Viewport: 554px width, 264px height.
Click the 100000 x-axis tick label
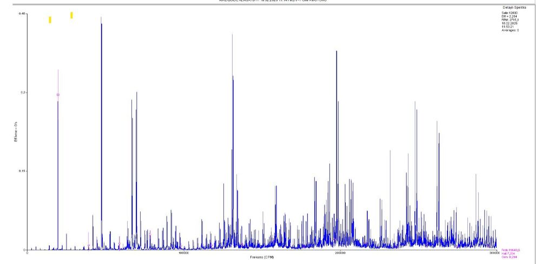(x=182, y=253)
